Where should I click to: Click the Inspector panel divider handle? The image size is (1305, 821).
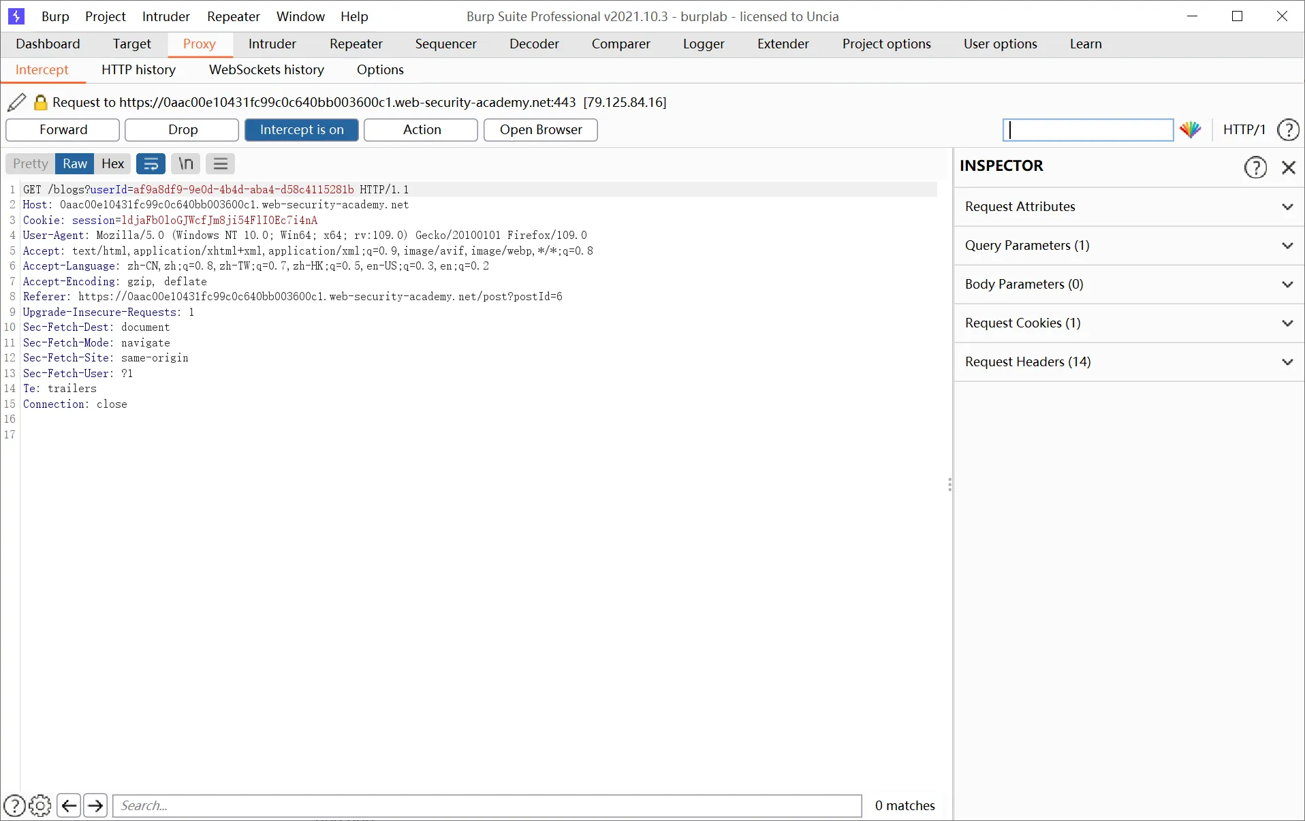click(x=949, y=485)
